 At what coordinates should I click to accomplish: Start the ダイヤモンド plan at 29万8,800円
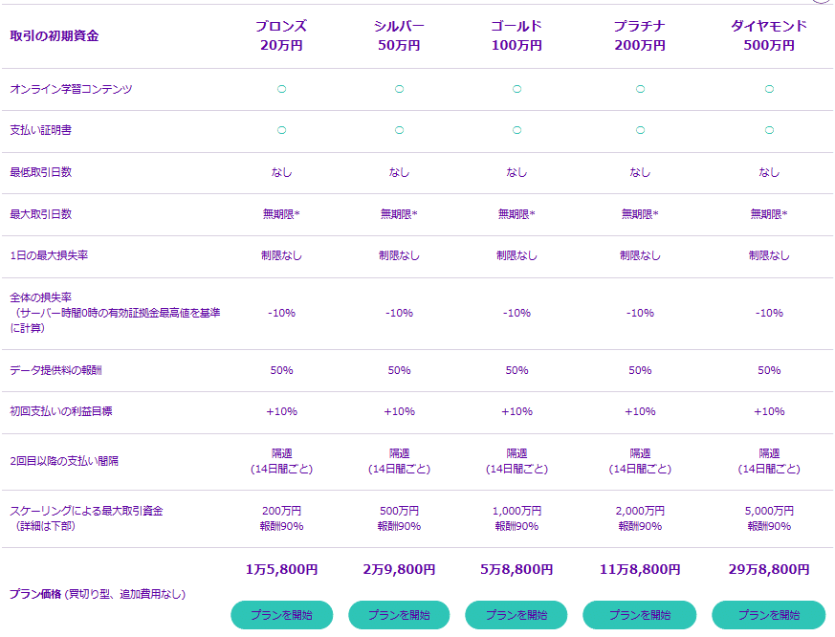point(769,615)
